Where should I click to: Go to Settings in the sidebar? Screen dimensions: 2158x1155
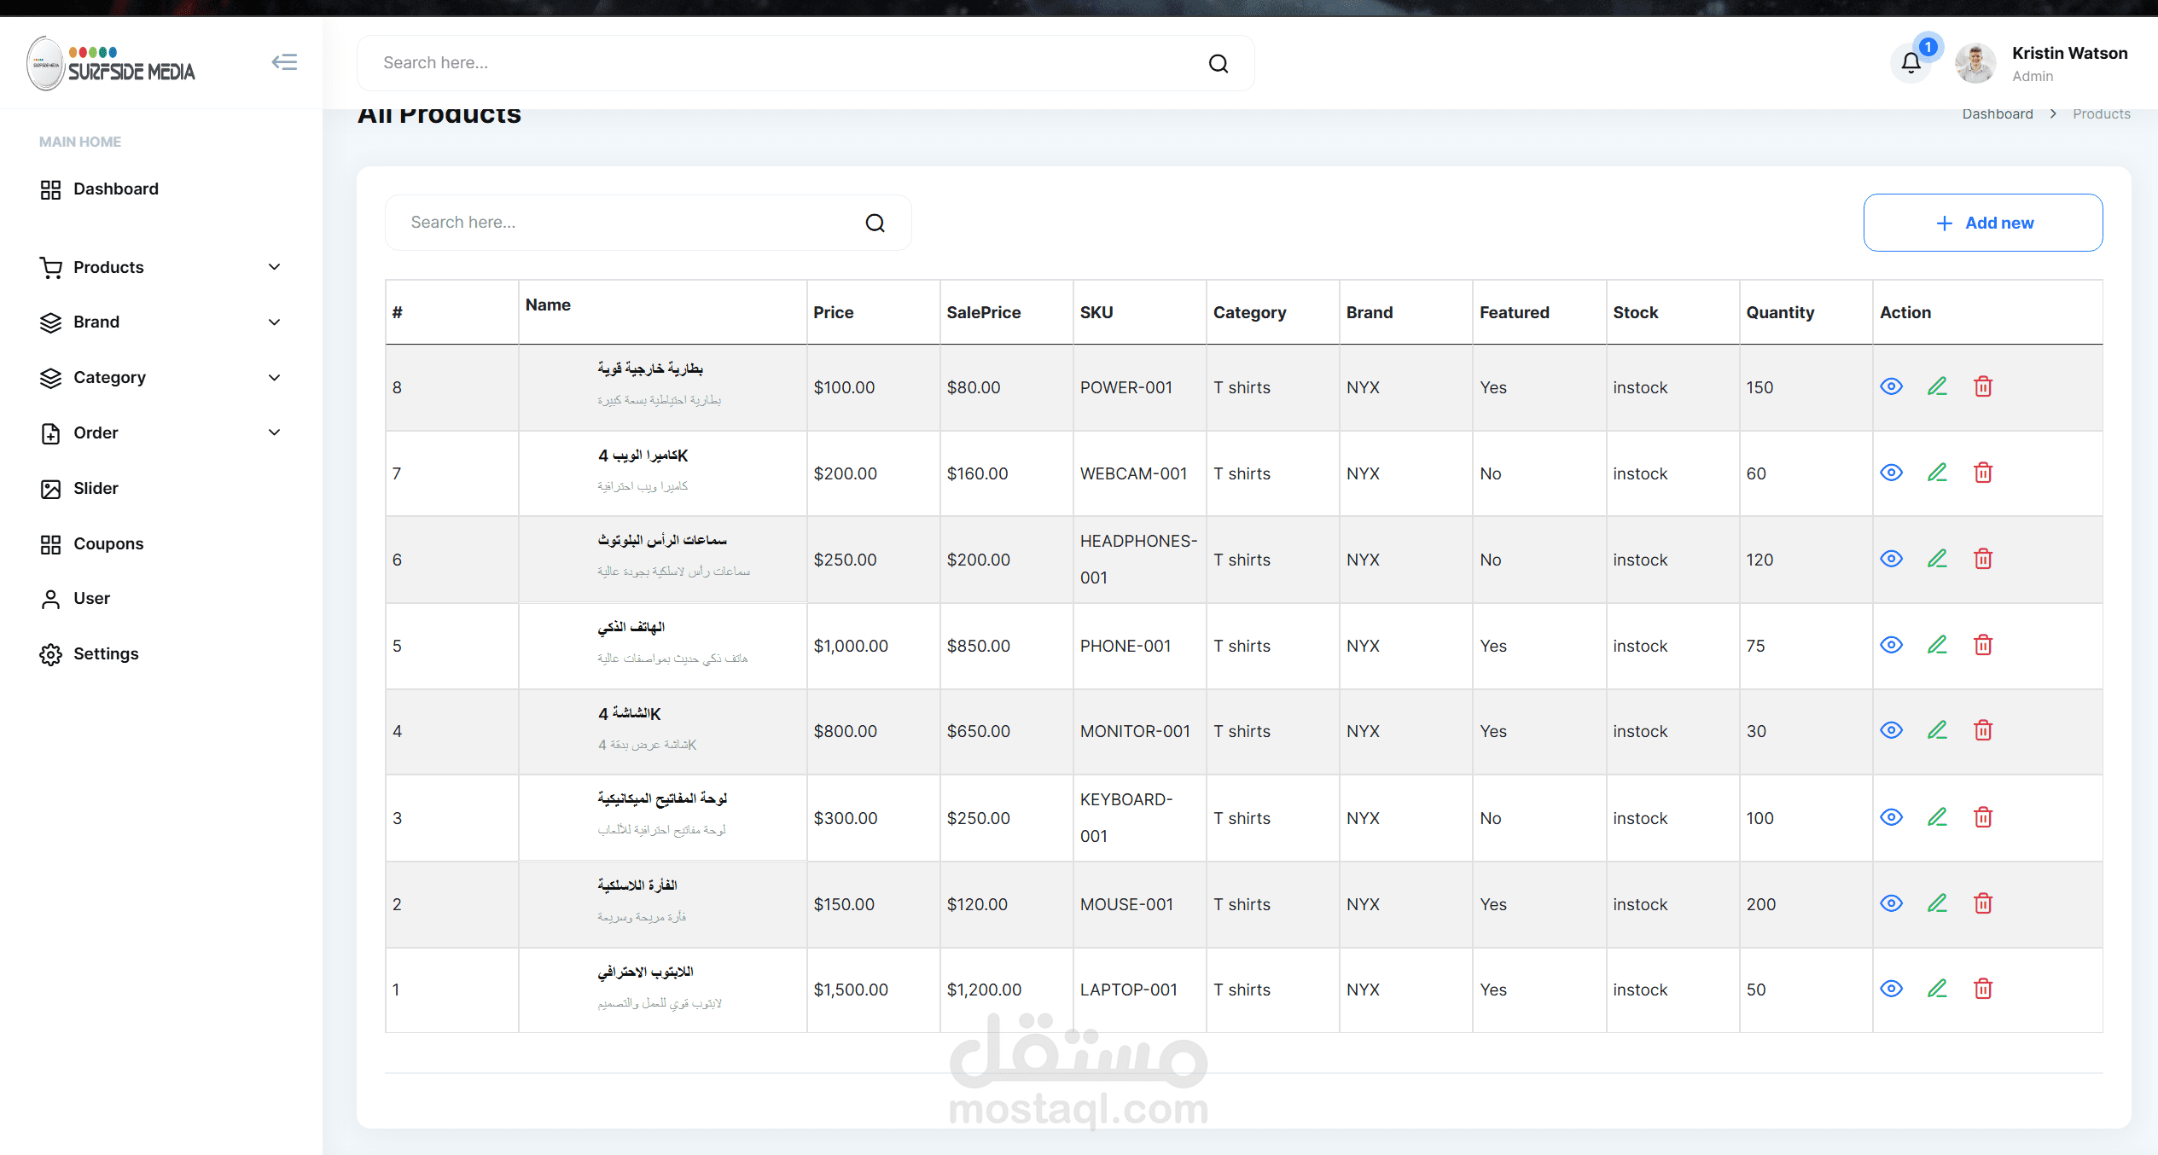[x=106, y=654]
